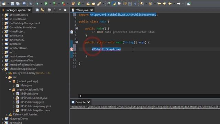Select KPSPublicLocator.java in tree
Viewport: 220px width, 124px height.
pyautogui.click(x=34, y=98)
